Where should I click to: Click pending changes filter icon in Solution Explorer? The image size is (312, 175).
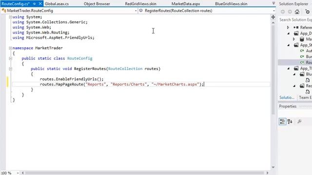(308, 12)
